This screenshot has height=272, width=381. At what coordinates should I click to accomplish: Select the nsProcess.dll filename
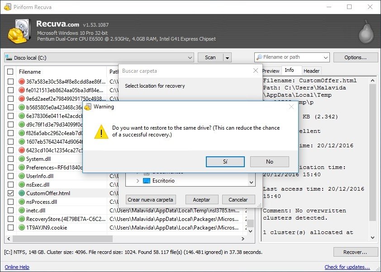point(42,202)
